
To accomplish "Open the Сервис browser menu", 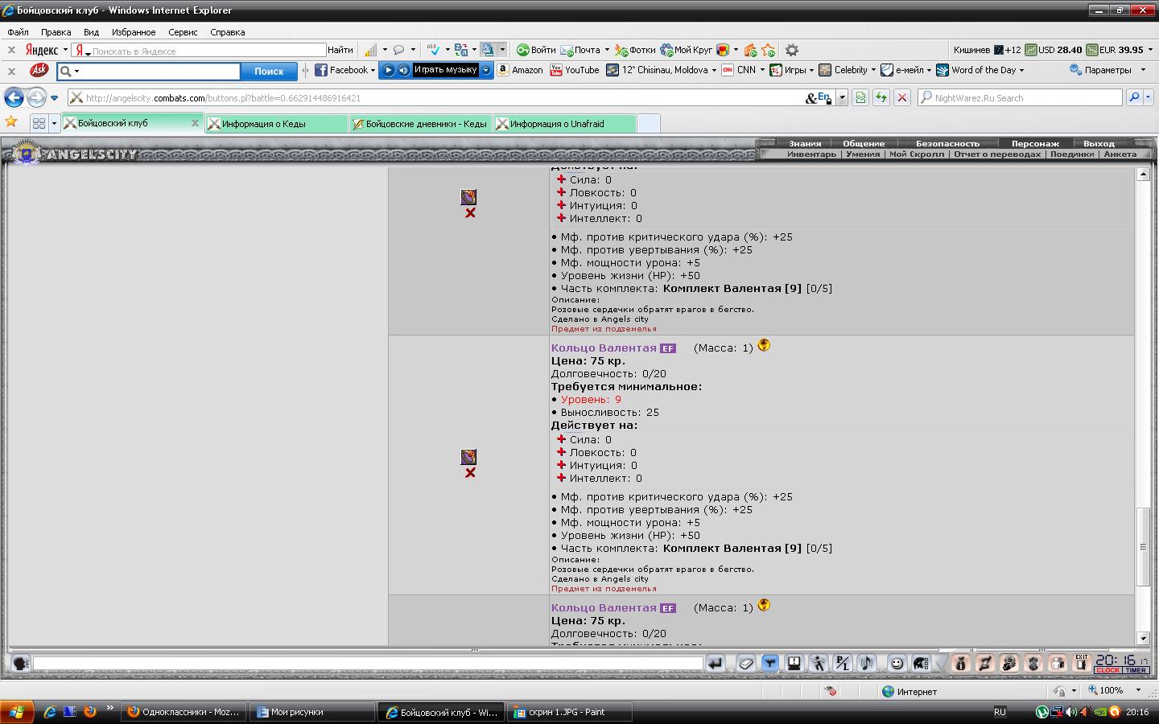I will click(x=183, y=32).
